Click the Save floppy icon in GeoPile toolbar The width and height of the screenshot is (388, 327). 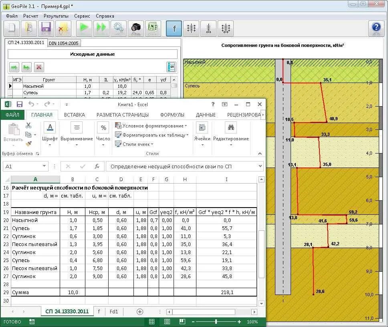click(x=46, y=28)
